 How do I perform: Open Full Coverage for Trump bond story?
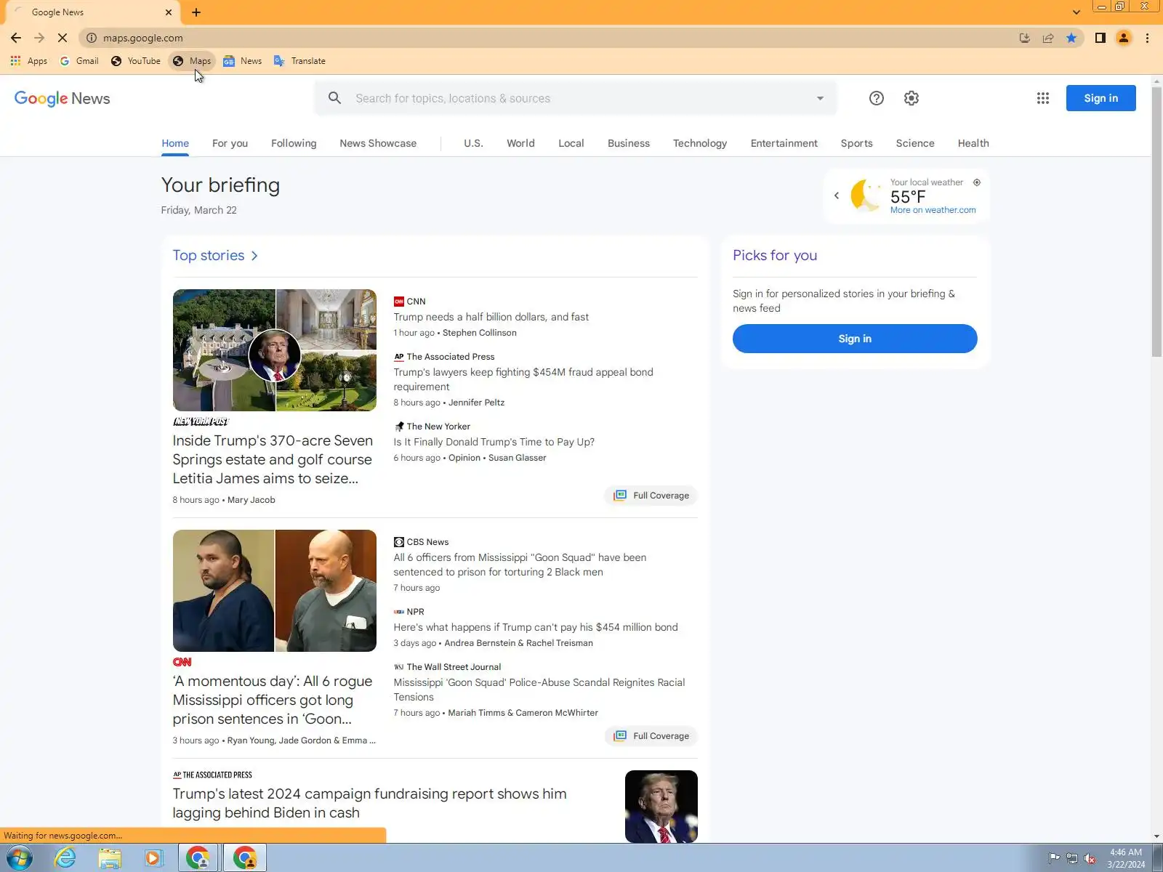tap(651, 496)
